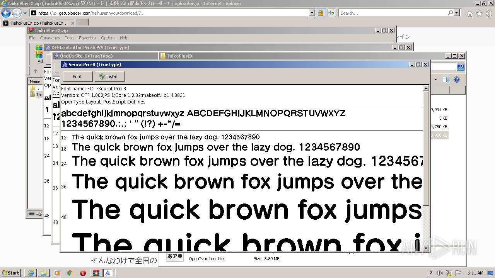Select the highlighted 3,988 KB file row
This screenshot has width=495, height=278.
pyautogui.click(x=439, y=135)
